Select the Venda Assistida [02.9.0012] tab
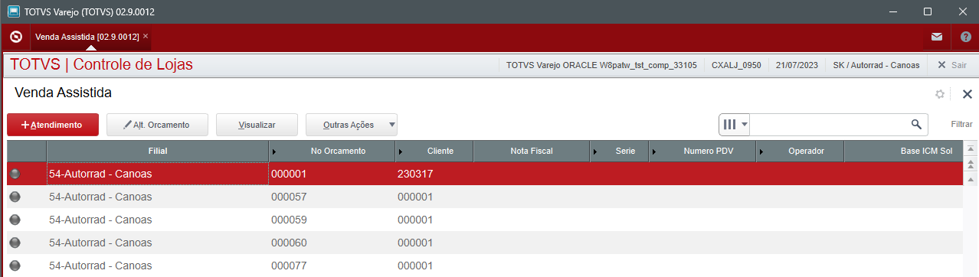This screenshot has width=979, height=277. [87, 37]
